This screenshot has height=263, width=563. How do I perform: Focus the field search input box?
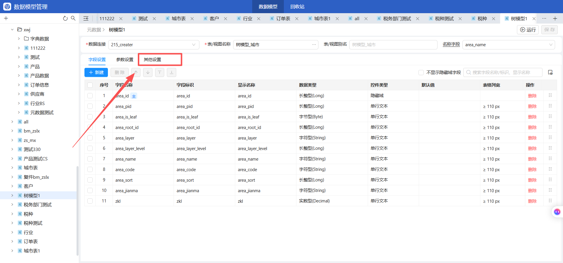[503, 72]
